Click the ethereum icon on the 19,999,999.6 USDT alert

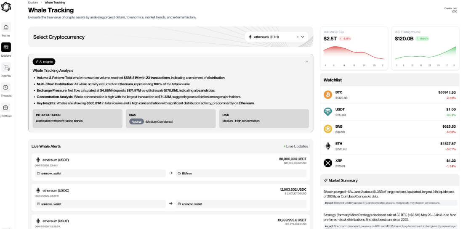pos(38,221)
